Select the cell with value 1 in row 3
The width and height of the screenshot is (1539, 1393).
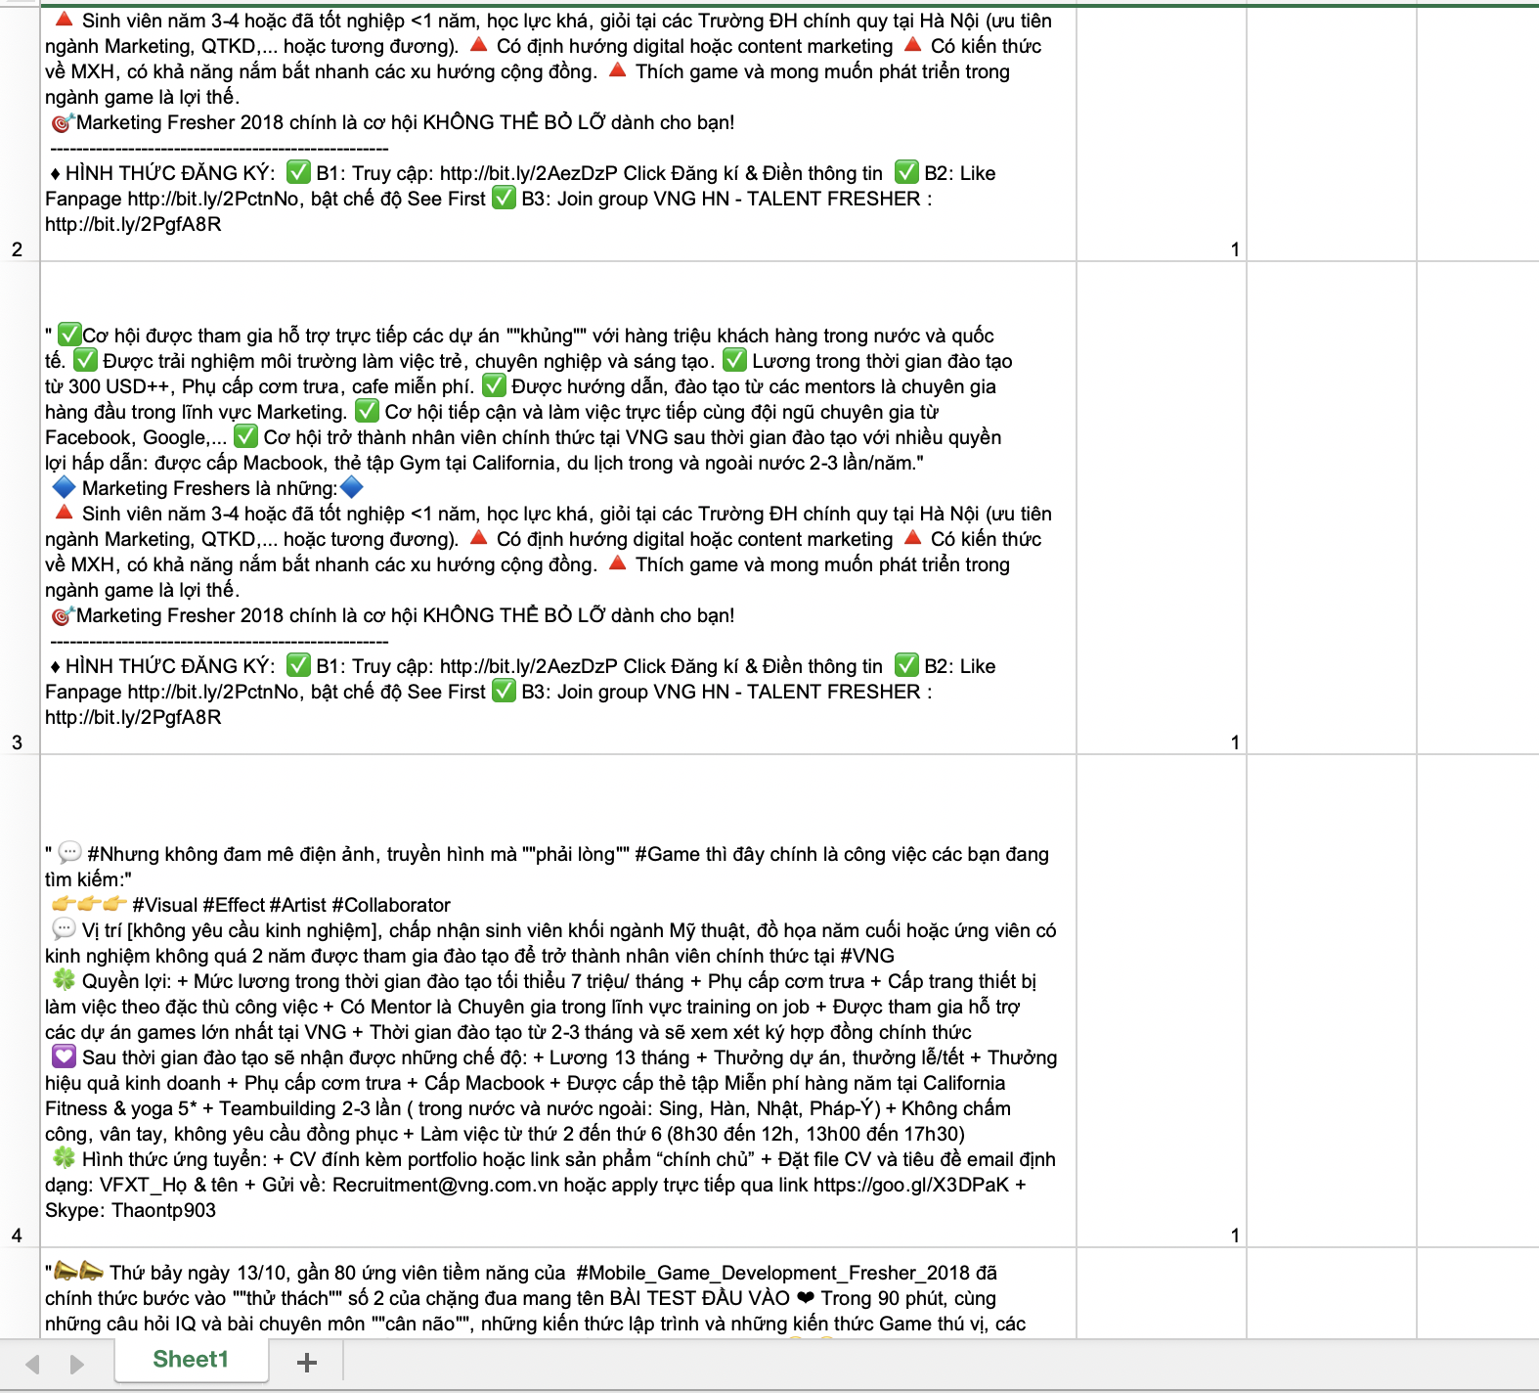pyautogui.click(x=1162, y=508)
